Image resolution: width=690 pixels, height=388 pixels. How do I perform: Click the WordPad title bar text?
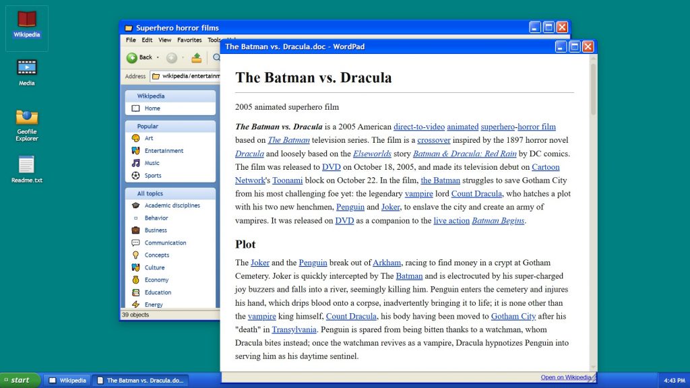coord(295,46)
